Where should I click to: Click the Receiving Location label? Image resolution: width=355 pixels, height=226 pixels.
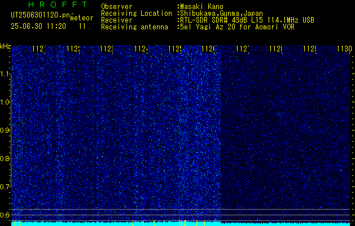[137, 14]
